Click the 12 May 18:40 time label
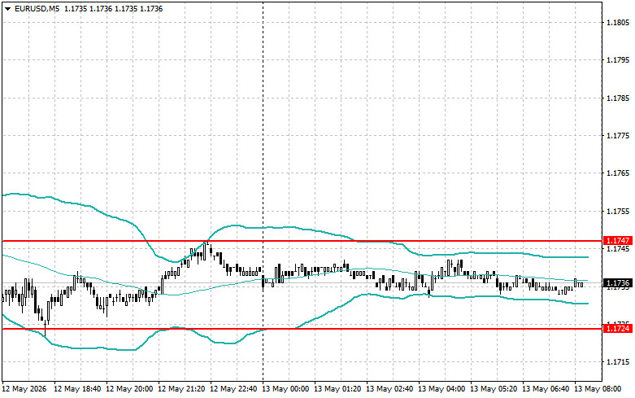This screenshot has width=635, height=398. coord(77,389)
